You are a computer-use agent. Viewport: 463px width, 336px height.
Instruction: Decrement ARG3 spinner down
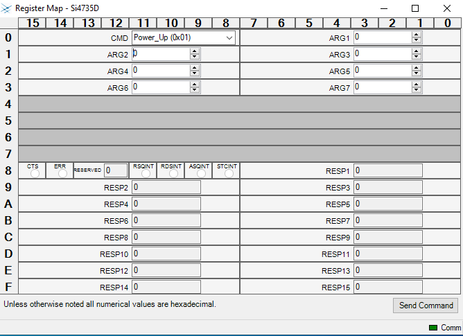[417, 57]
